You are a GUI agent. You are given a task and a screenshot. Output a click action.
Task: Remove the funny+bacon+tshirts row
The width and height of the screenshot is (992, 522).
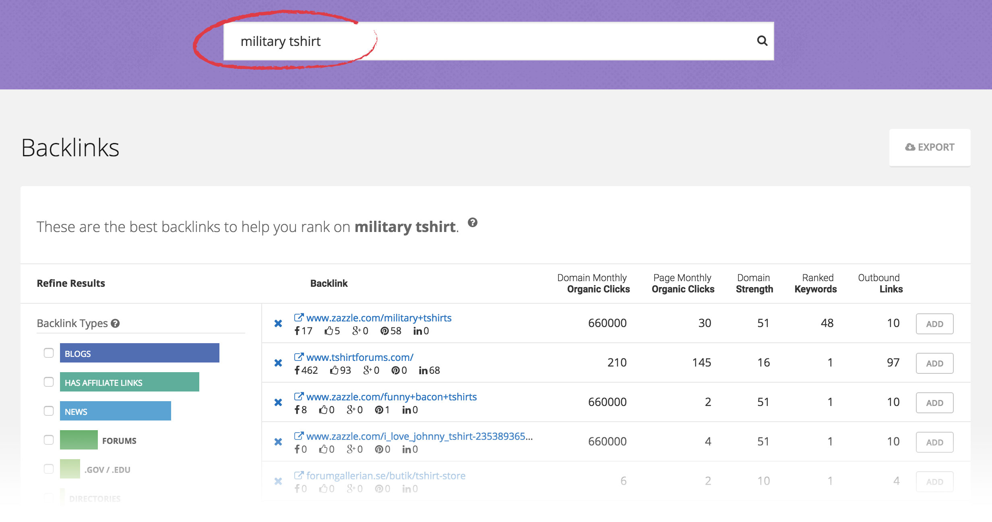pyautogui.click(x=278, y=402)
